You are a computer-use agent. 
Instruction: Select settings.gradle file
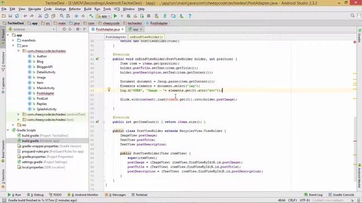click(32, 162)
